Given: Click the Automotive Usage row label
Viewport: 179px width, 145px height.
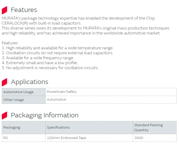Looking at the screenshot, I should click(x=18, y=92).
